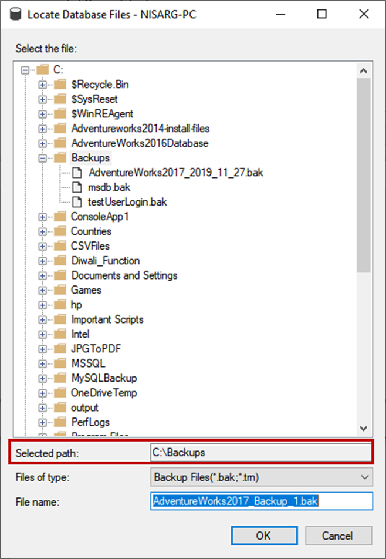Click the Backups folder icon

coord(60,158)
